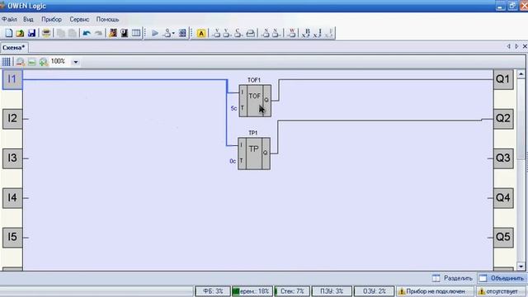
Task: Select output Q2
Action: 503,119
